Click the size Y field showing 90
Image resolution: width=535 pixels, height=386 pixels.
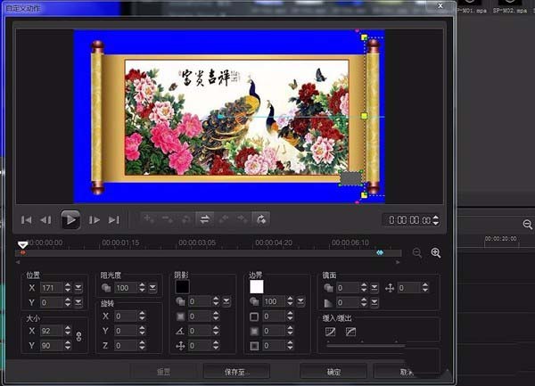(52, 345)
